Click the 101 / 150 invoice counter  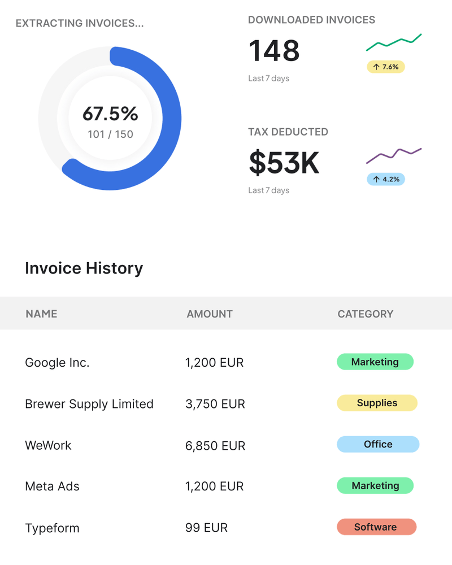tap(112, 134)
